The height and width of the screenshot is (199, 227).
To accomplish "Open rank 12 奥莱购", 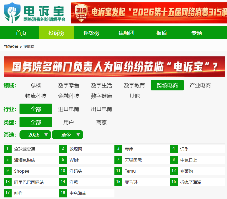I will coord(197,171).
